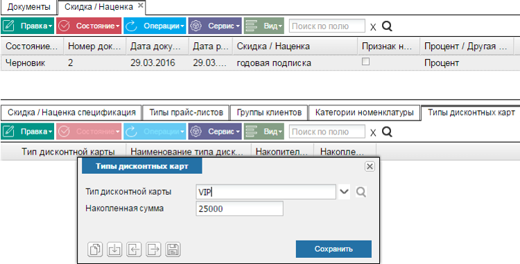Clear the upper search with X
The width and height of the screenshot is (520, 264).
373,27
